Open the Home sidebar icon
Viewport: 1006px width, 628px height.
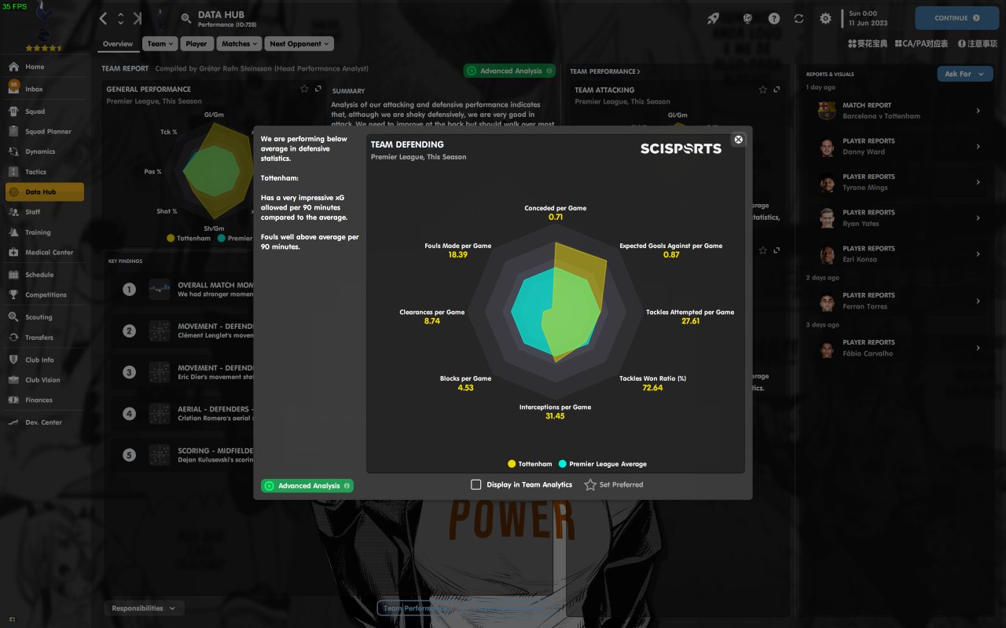click(13, 67)
